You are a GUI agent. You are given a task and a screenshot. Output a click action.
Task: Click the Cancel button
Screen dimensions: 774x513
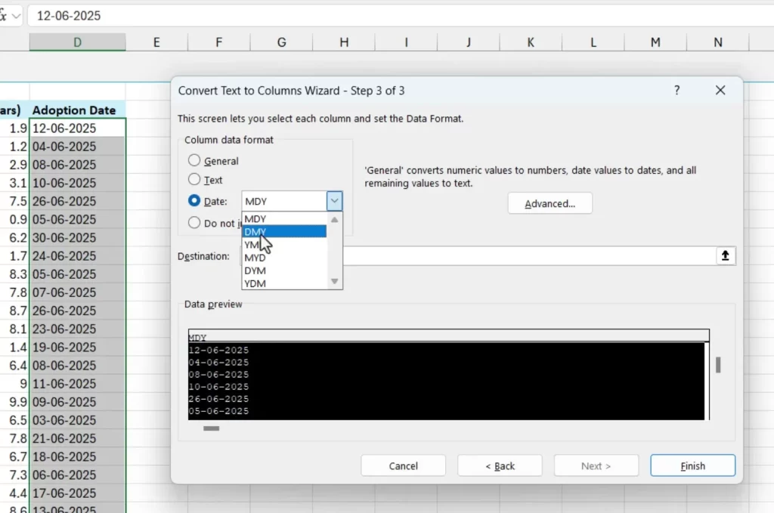click(403, 465)
